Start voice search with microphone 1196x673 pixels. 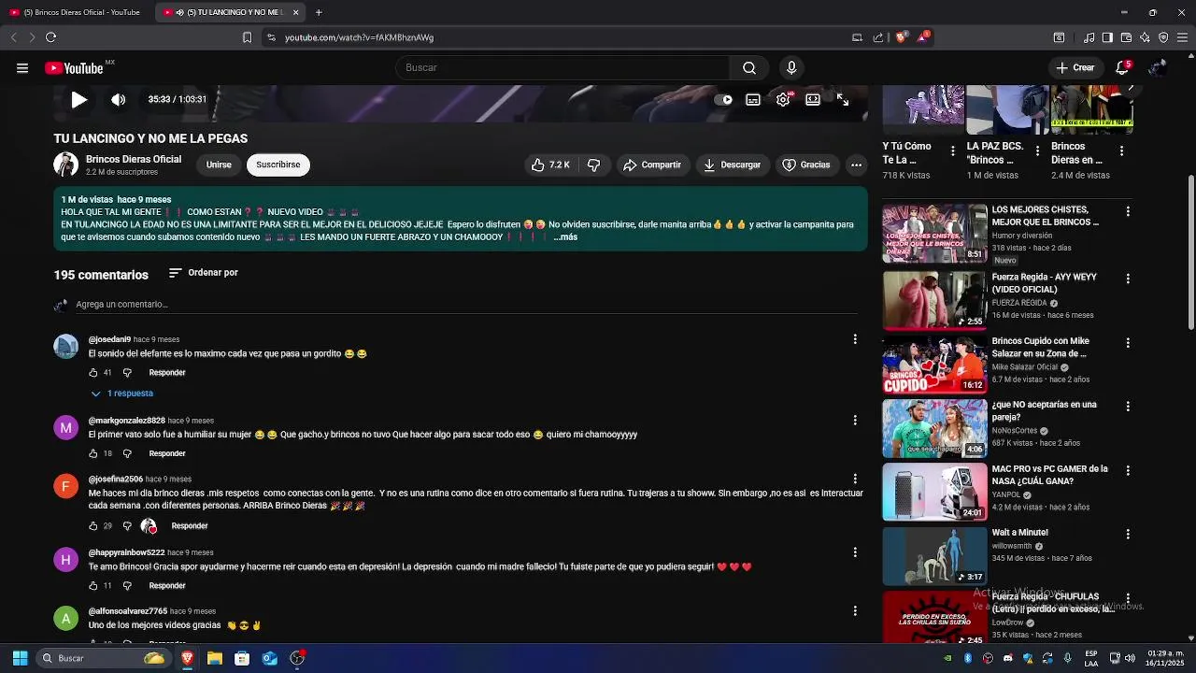[x=791, y=67]
